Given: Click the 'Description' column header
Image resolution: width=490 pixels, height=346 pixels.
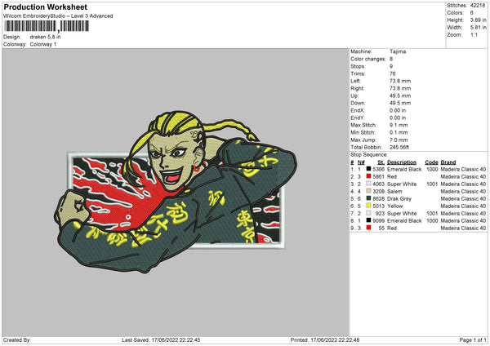Looking at the screenshot, I should pos(402,162).
